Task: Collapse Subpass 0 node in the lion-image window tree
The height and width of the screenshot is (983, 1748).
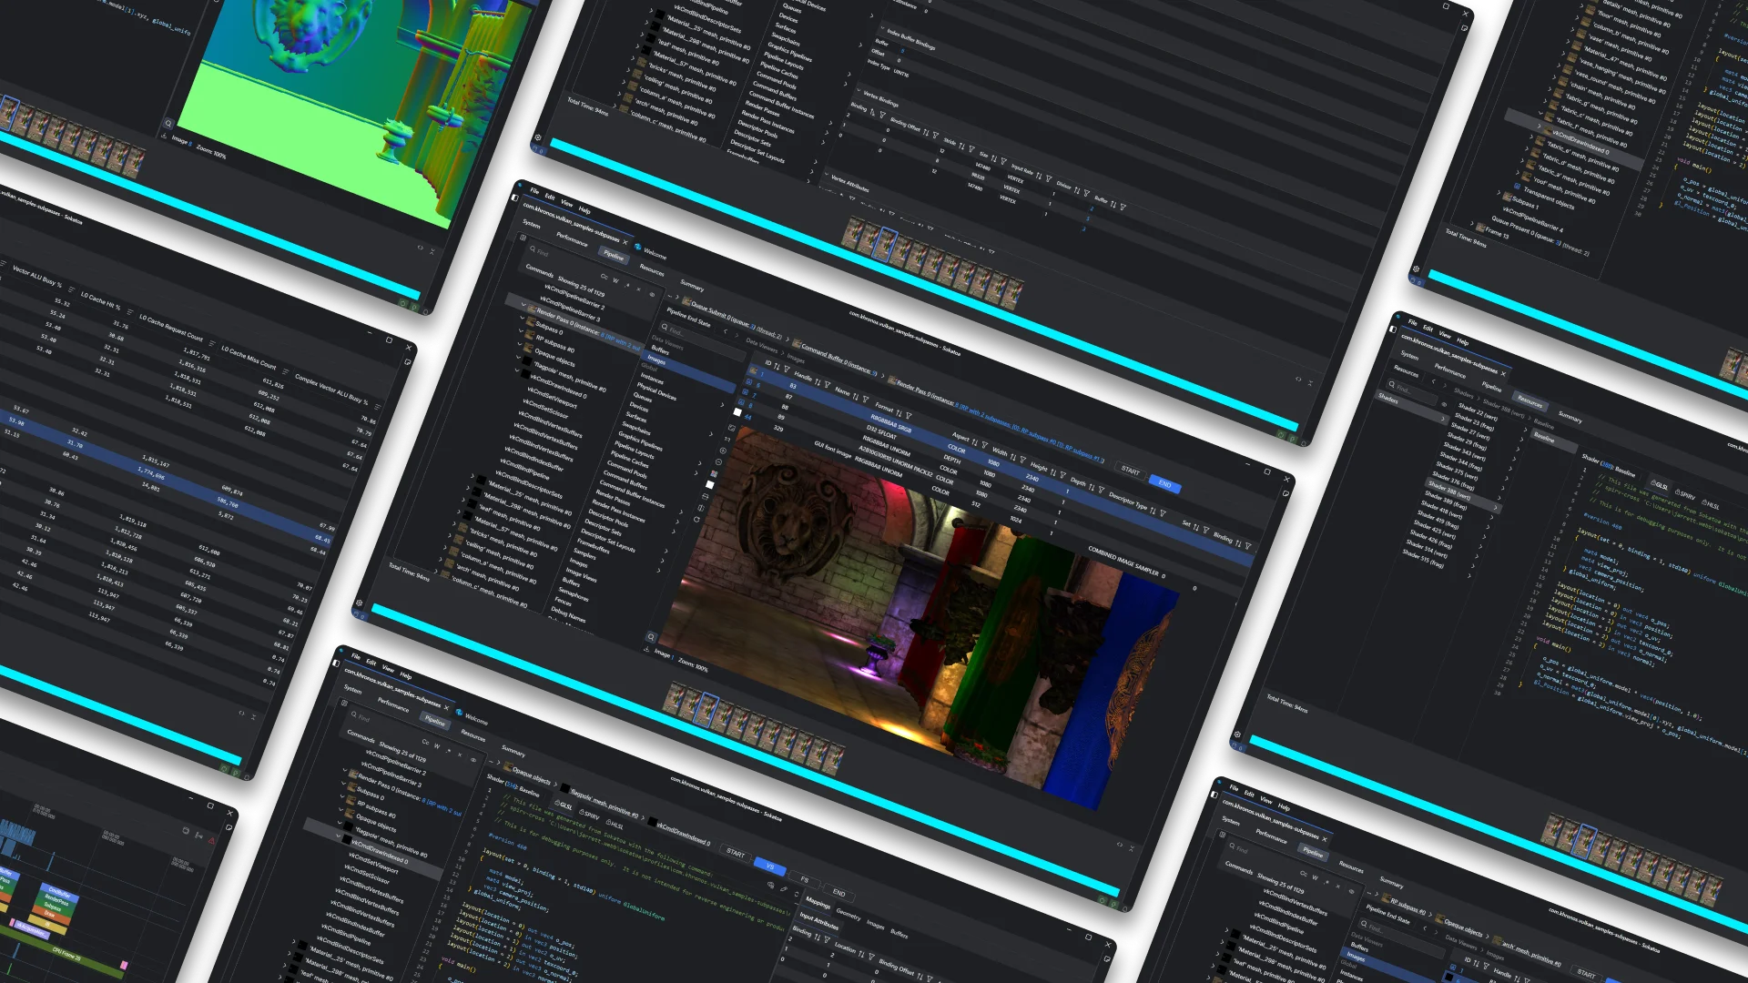Action: click(x=522, y=318)
